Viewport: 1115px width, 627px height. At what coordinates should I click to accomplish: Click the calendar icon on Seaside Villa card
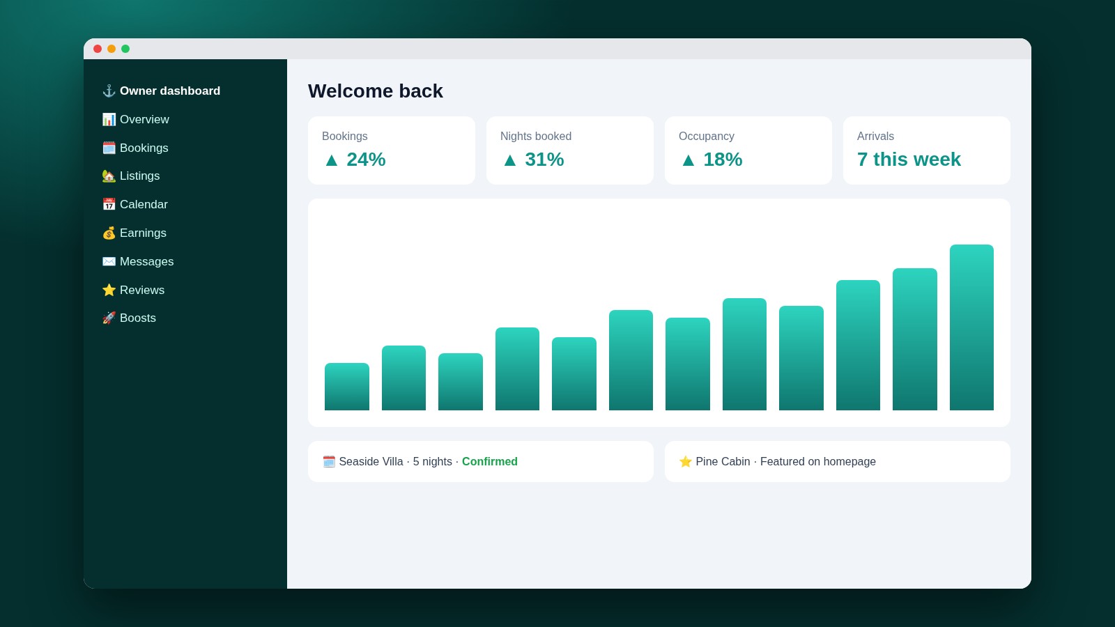click(x=329, y=461)
